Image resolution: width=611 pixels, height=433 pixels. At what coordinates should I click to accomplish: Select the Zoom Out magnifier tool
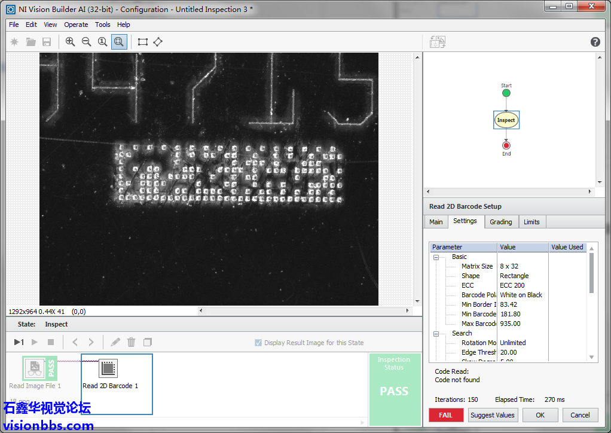click(87, 42)
